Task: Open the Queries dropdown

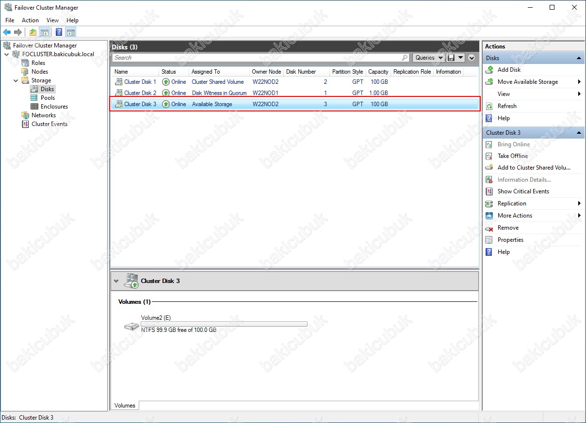Action: 429,58
